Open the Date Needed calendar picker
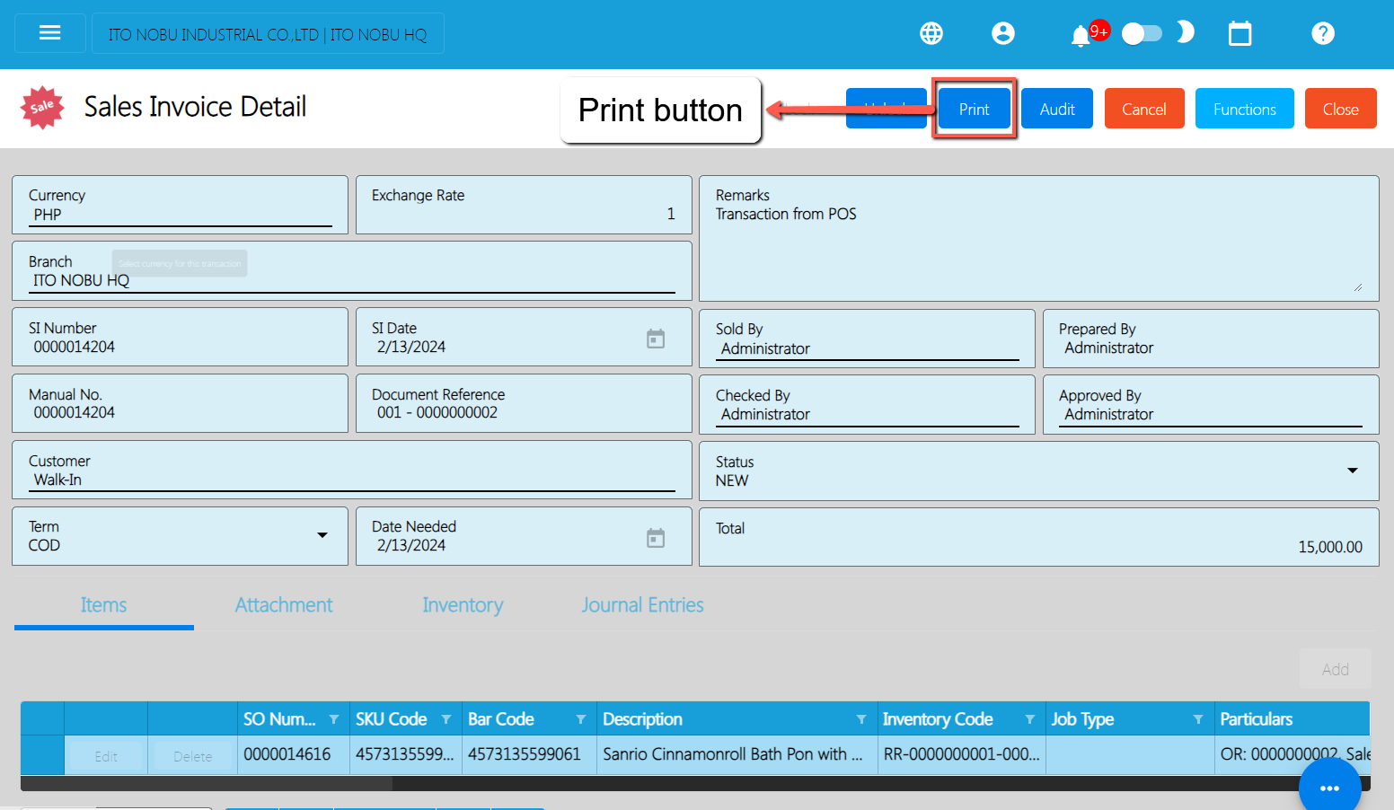1394x810 pixels. click(656, 538)
